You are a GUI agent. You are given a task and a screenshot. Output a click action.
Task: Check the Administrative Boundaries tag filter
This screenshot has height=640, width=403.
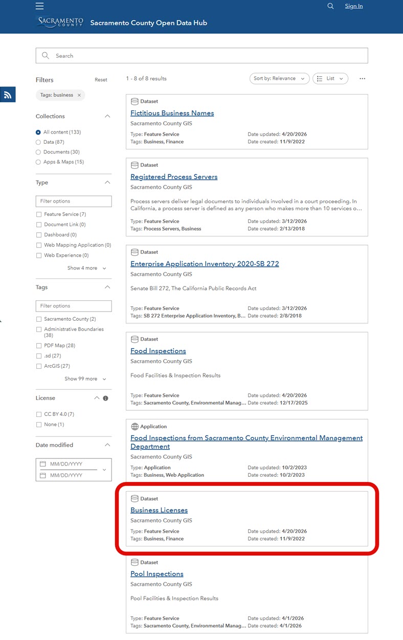[x=39, y=329]
